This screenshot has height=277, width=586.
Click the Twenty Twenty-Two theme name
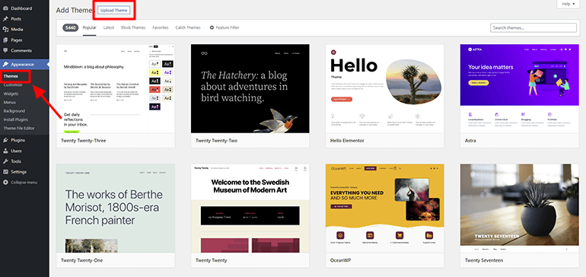(216, 141)
